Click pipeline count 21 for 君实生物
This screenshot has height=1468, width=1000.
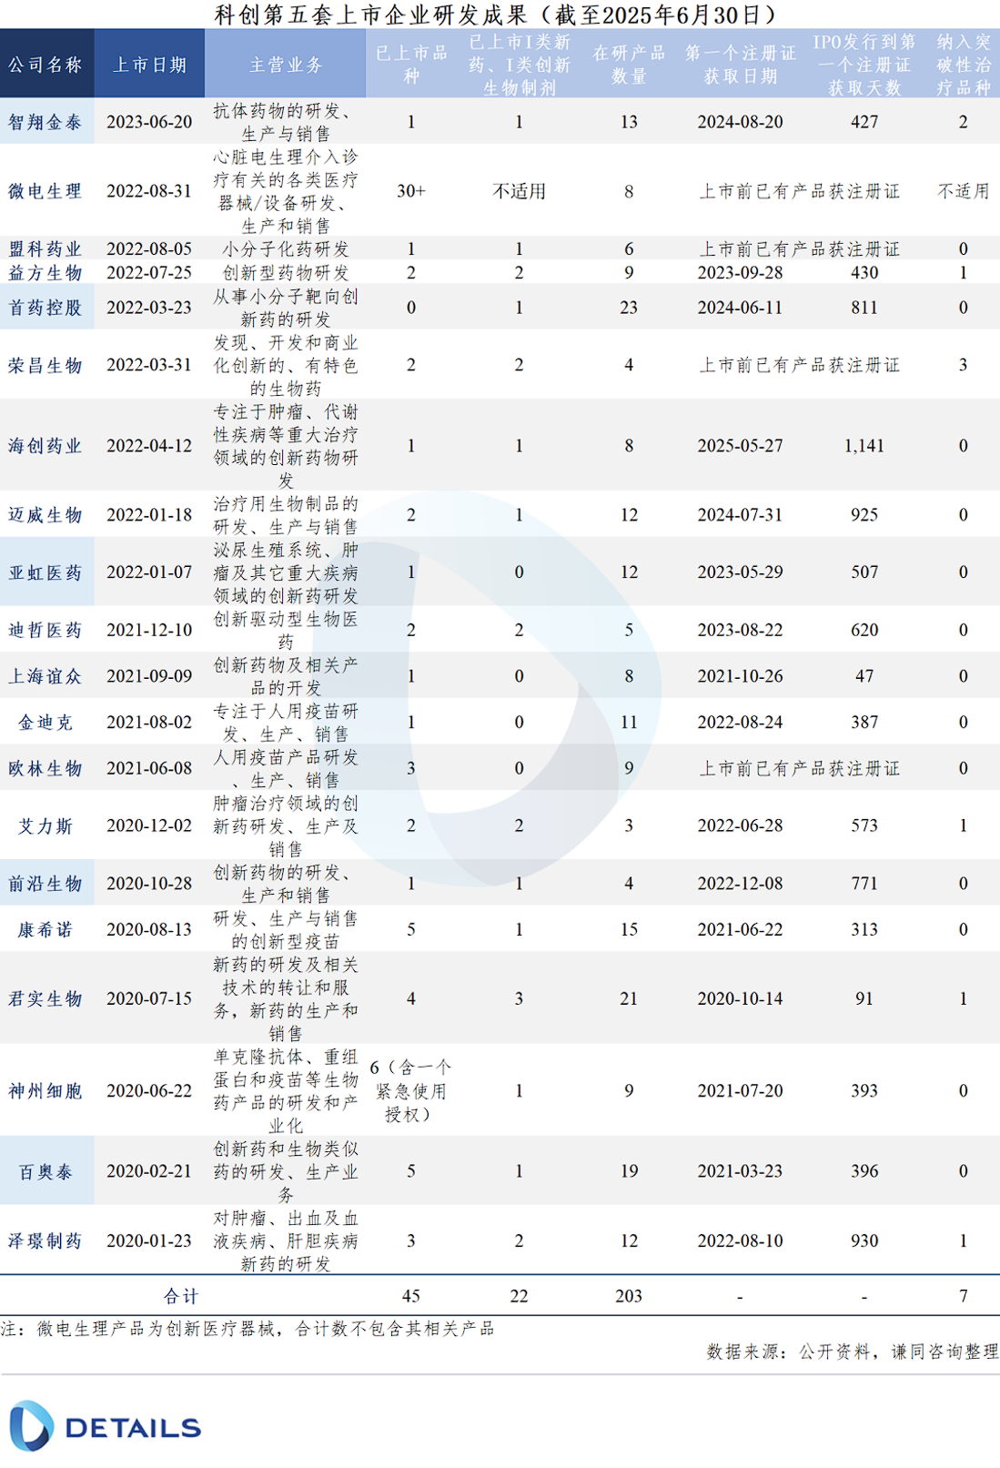click(x=629, y=998)
